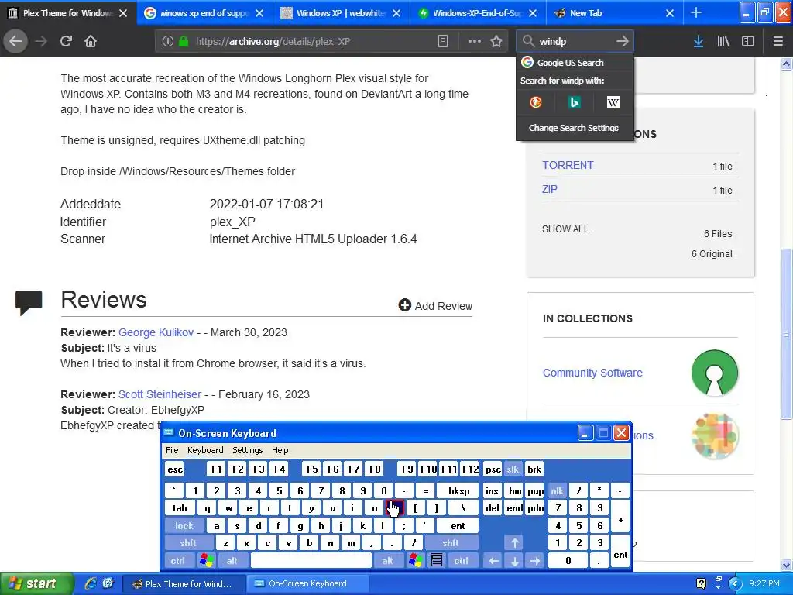Toggle reader view in address bar

442,42
